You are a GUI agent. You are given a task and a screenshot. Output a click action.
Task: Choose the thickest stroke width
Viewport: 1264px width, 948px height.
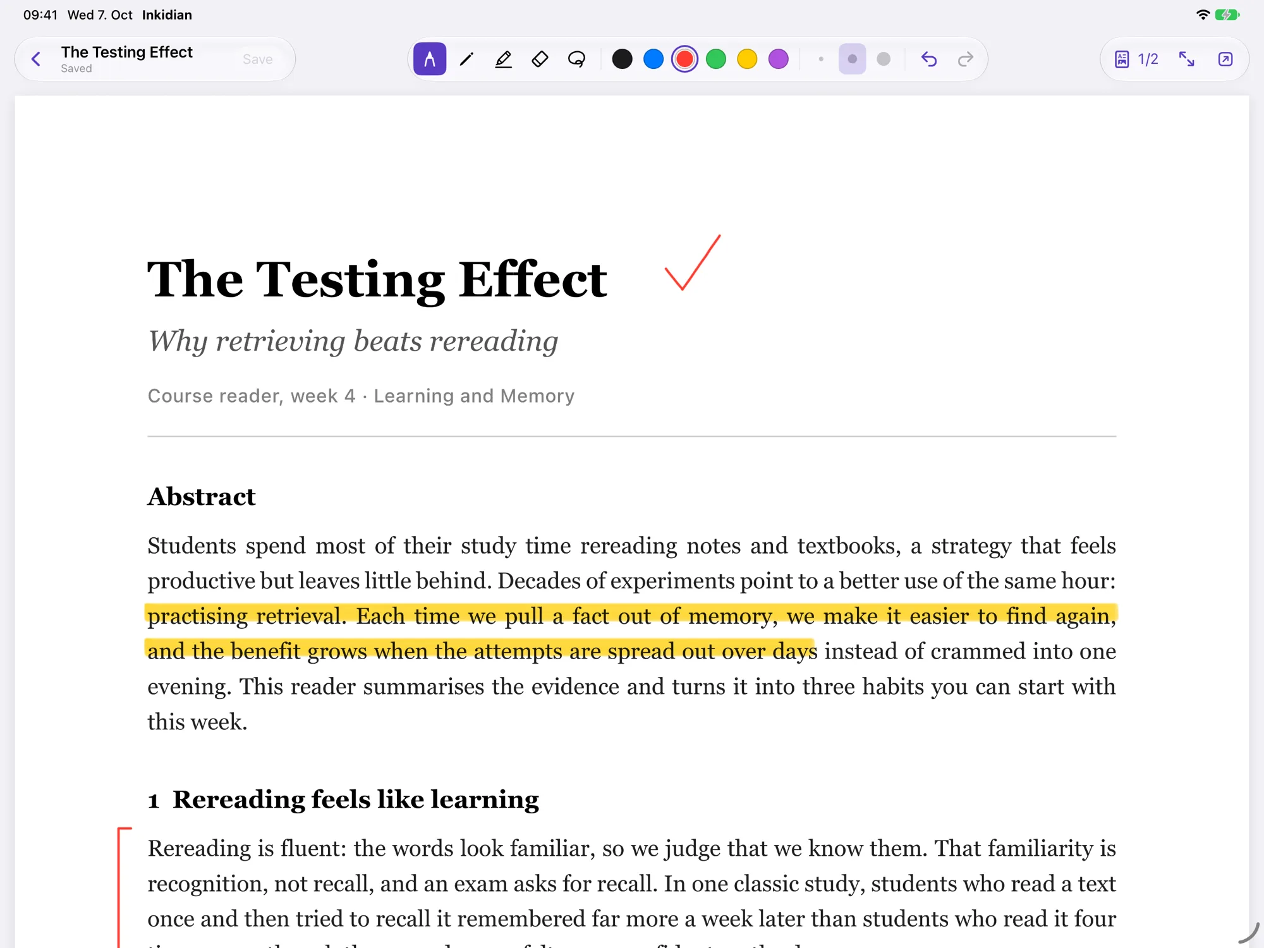(x=884, y=59)
